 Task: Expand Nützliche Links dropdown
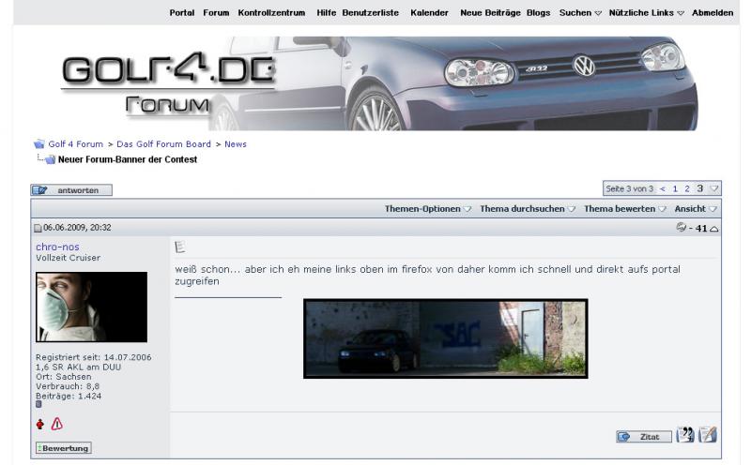click(646, 13)
